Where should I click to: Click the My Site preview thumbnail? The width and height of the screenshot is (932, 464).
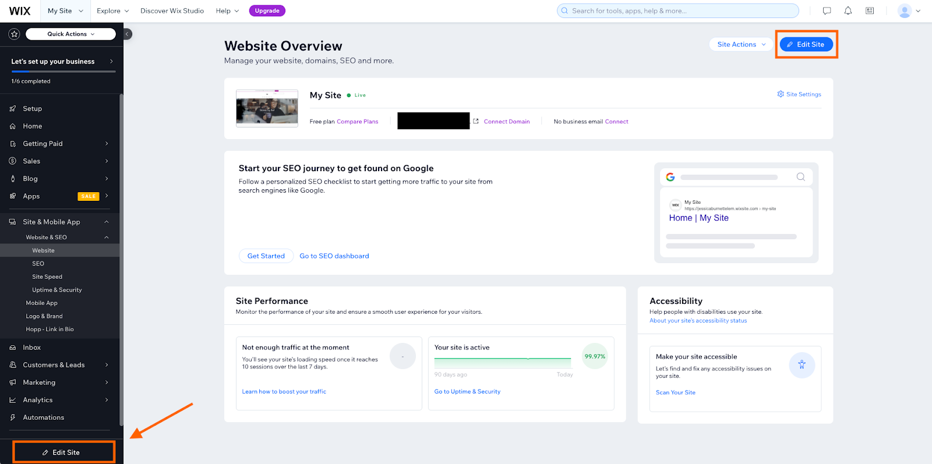click(x=267, y=108)
